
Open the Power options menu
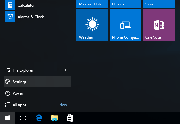pyautogui.click(x=38, y=93)
